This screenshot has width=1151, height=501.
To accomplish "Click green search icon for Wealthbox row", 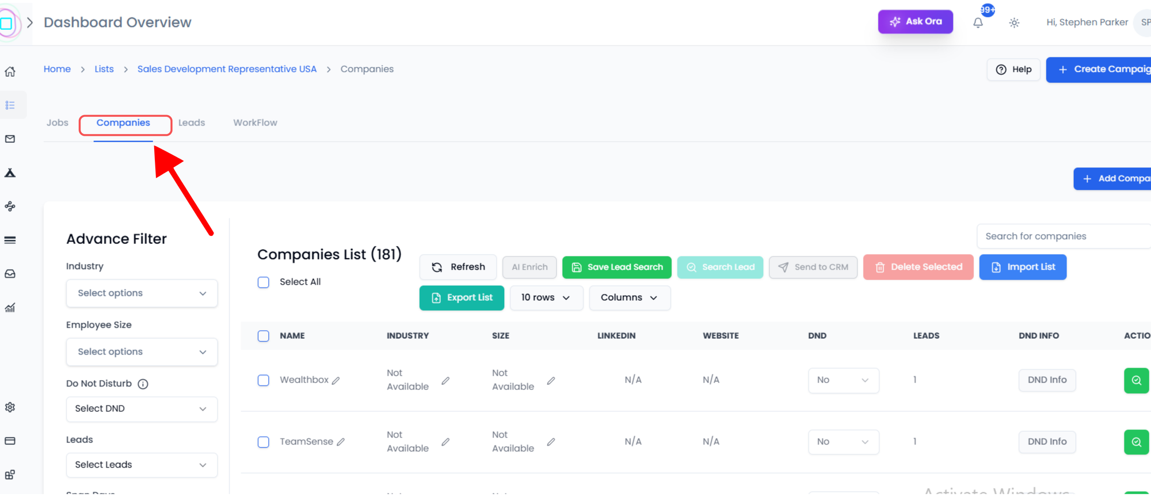I will point(1136,380).
